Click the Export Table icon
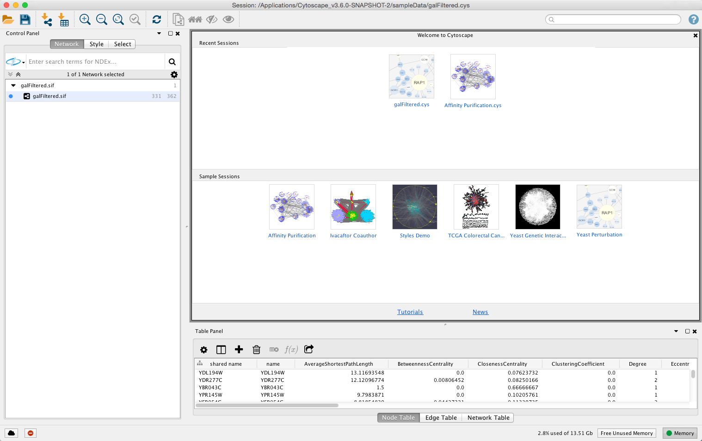This screenshot has width=702, height=441. point(309,349)
